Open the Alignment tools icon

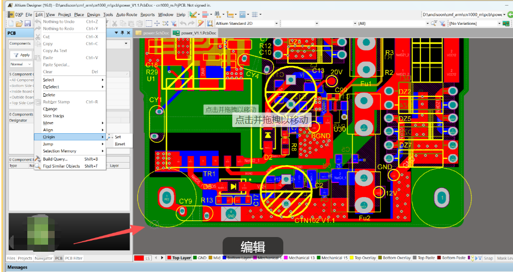click(205, 14)
